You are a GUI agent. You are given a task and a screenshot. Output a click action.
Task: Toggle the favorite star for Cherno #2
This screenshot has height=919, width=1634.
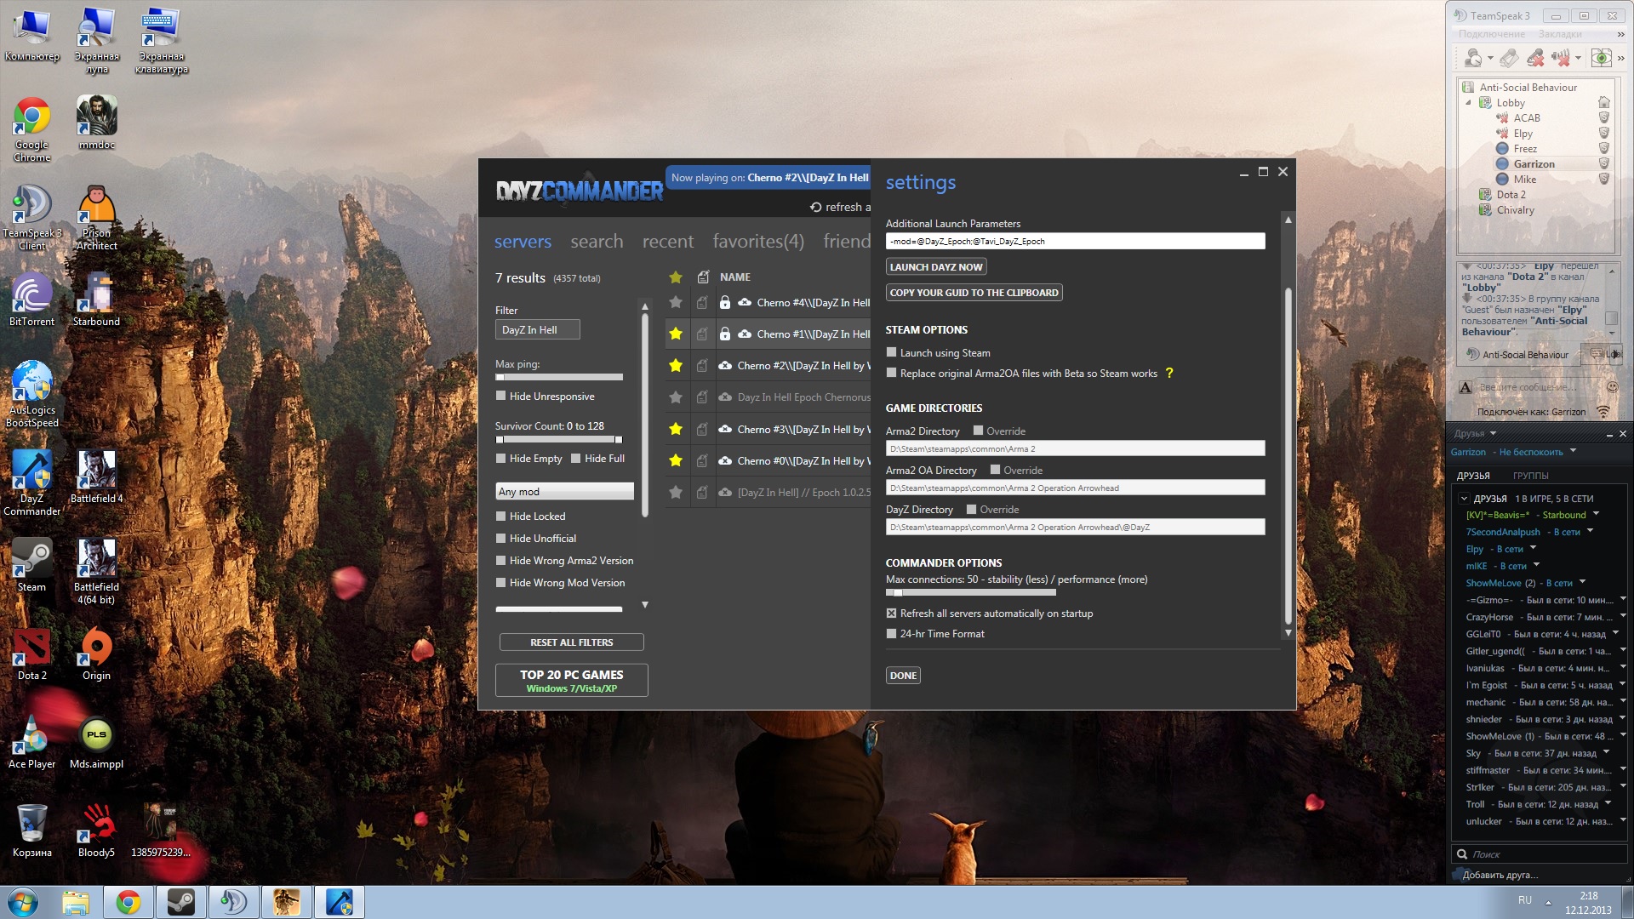[676, 365]
